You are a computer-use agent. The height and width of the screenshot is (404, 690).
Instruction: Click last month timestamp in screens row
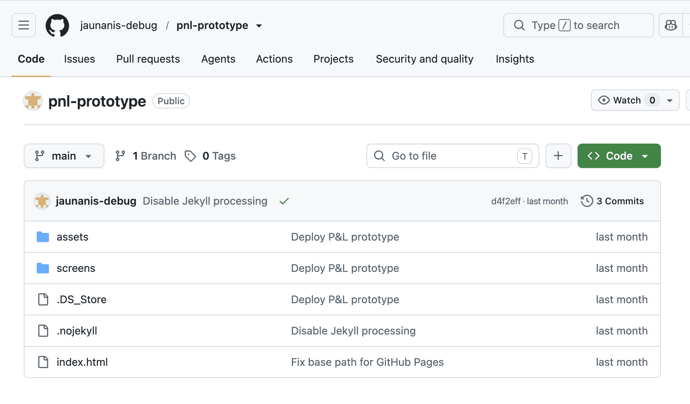pos(622,268)
